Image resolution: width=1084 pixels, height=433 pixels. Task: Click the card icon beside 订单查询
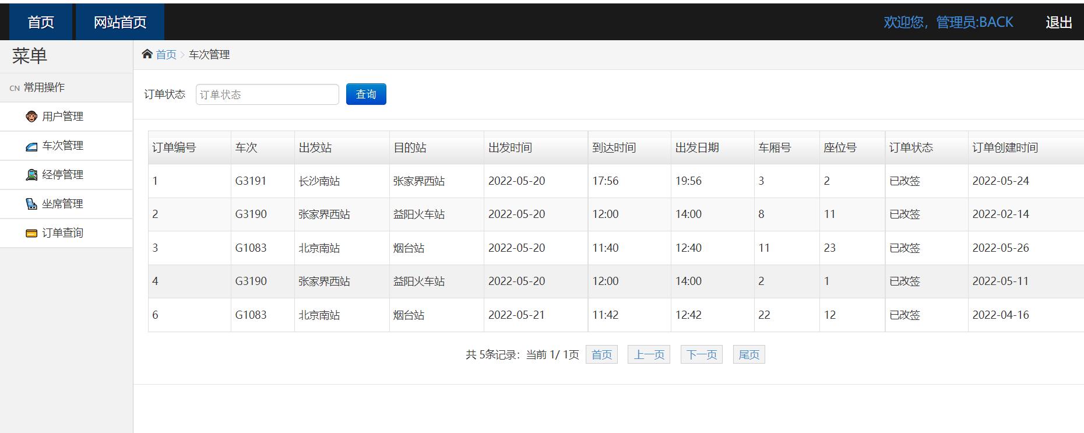coord(31,233)
